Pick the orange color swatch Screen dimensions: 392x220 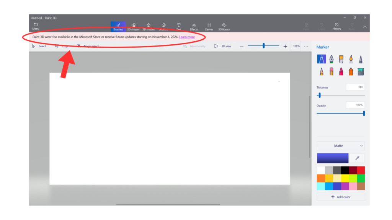pos(321,178)
